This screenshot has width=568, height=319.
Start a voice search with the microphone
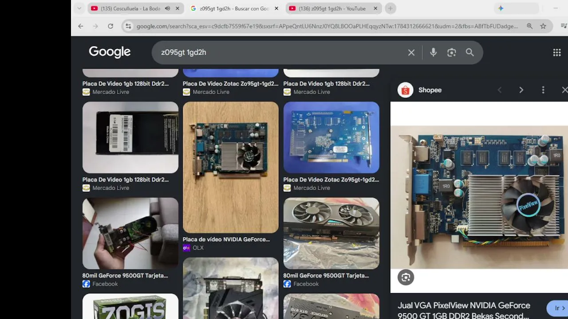point(434,53)
